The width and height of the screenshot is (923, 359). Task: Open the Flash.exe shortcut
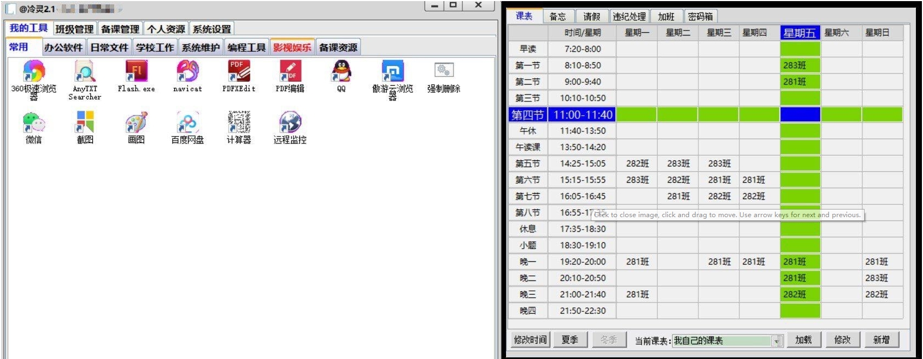point(136,76)
